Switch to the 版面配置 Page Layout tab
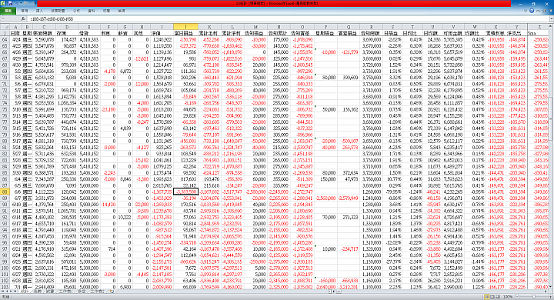This screenshot has width=554, height=300. click(x=58, y=11)
